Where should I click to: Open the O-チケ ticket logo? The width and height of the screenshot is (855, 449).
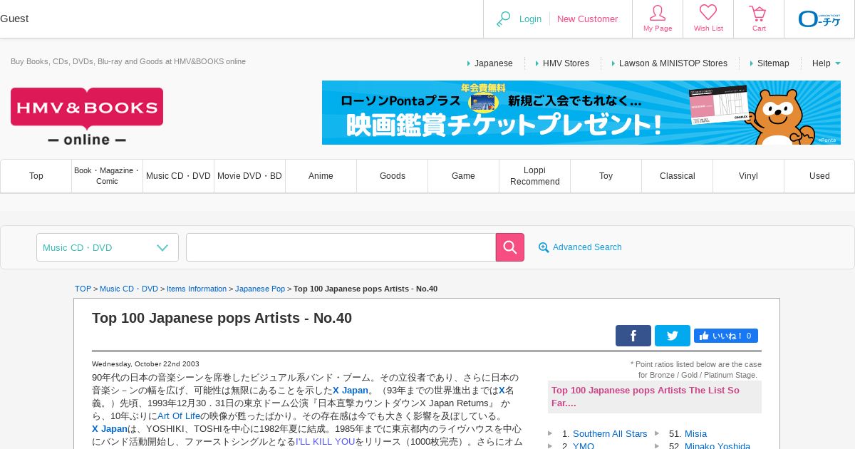coord(819,19)
